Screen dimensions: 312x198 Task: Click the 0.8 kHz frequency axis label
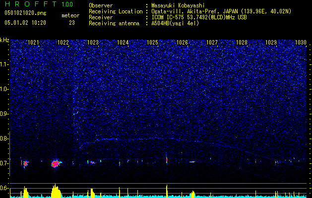tap(4, 139)
